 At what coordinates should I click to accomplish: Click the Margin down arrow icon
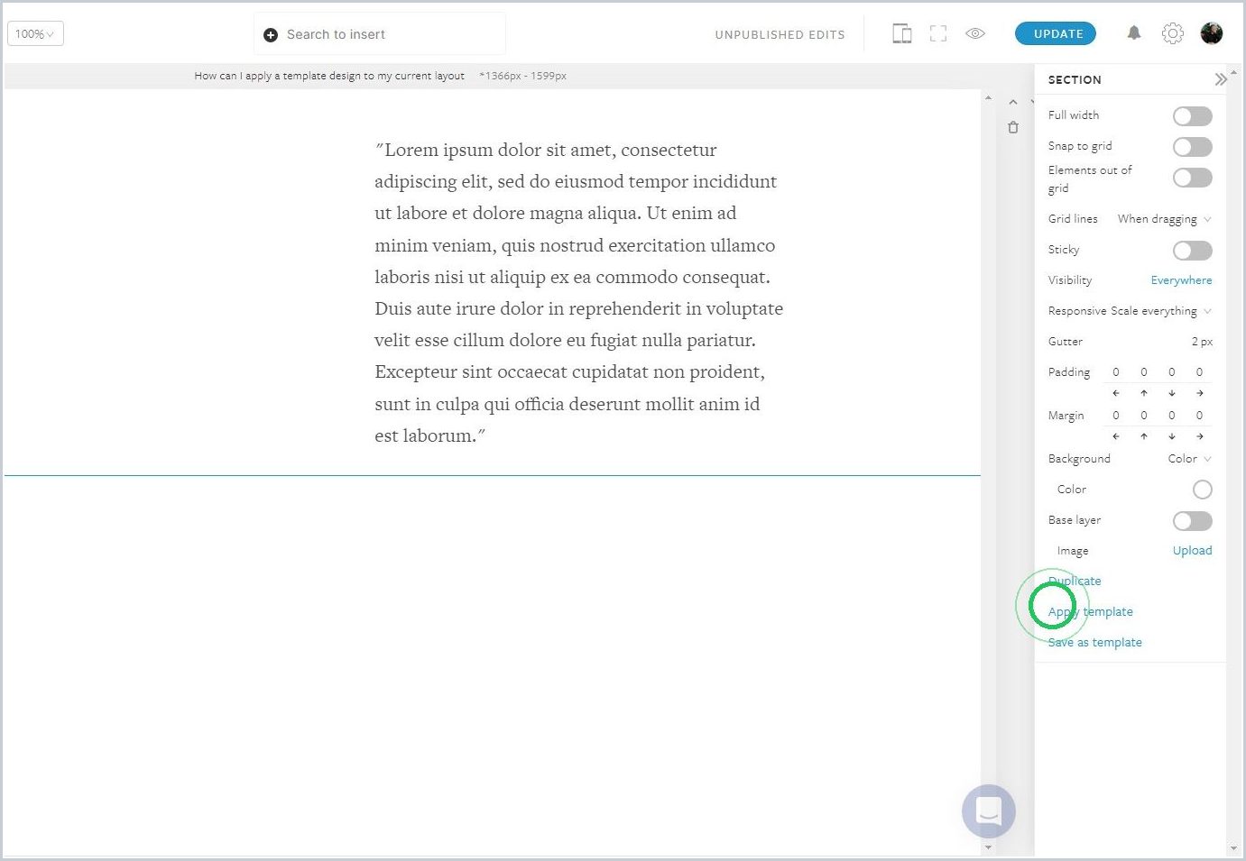(x=1172, y=436)
